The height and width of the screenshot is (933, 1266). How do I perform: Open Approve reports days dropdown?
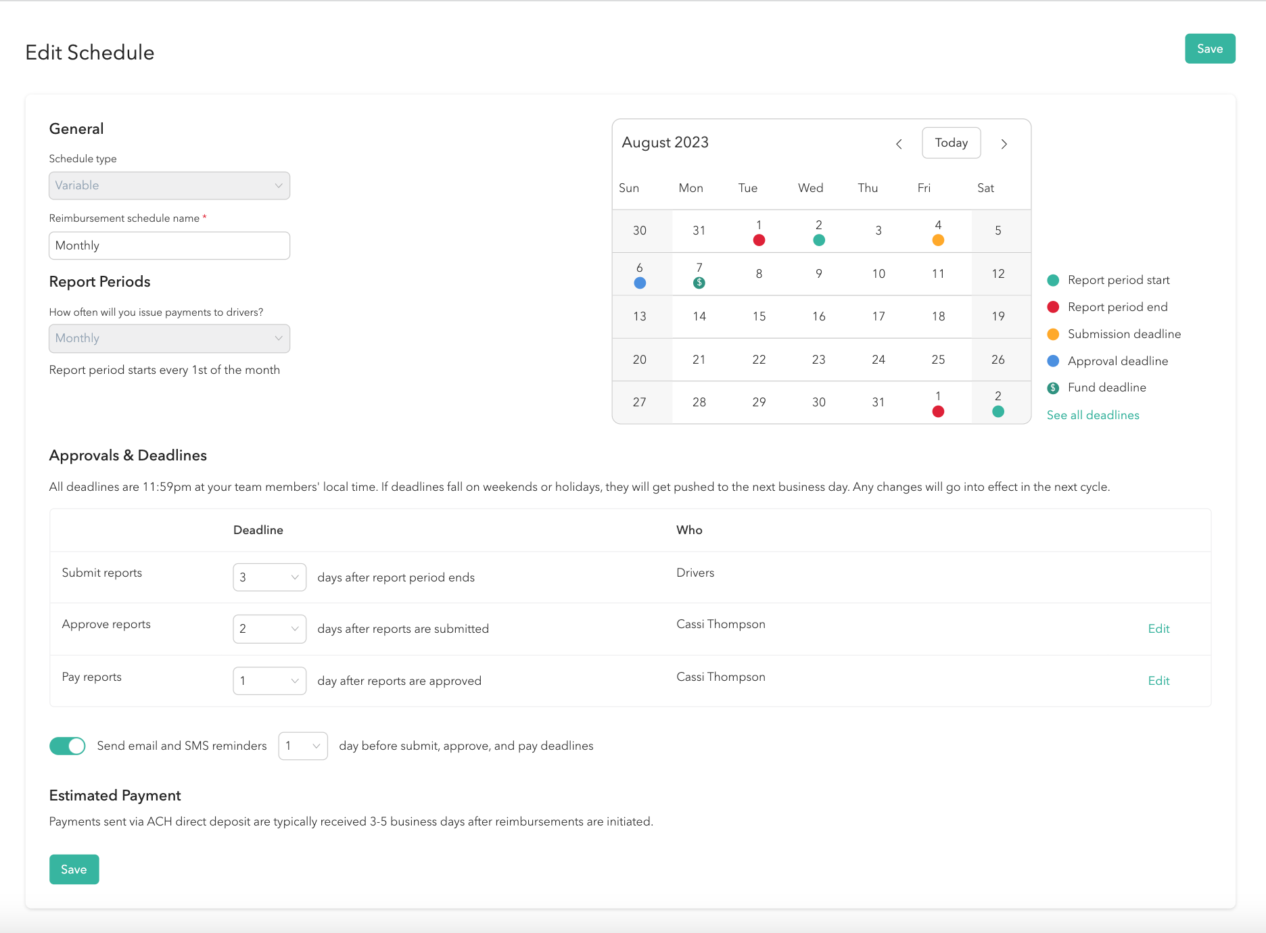pos(269,629)
